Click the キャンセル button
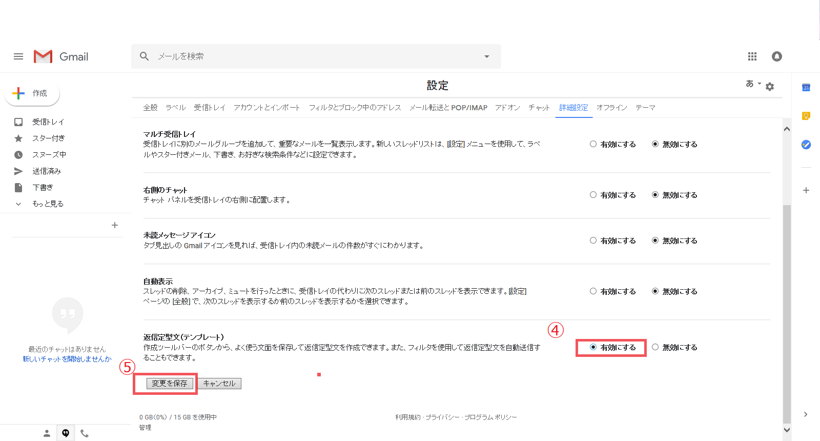Image resolution: width=820 pixels, height=441 pixels. (219, 384)
